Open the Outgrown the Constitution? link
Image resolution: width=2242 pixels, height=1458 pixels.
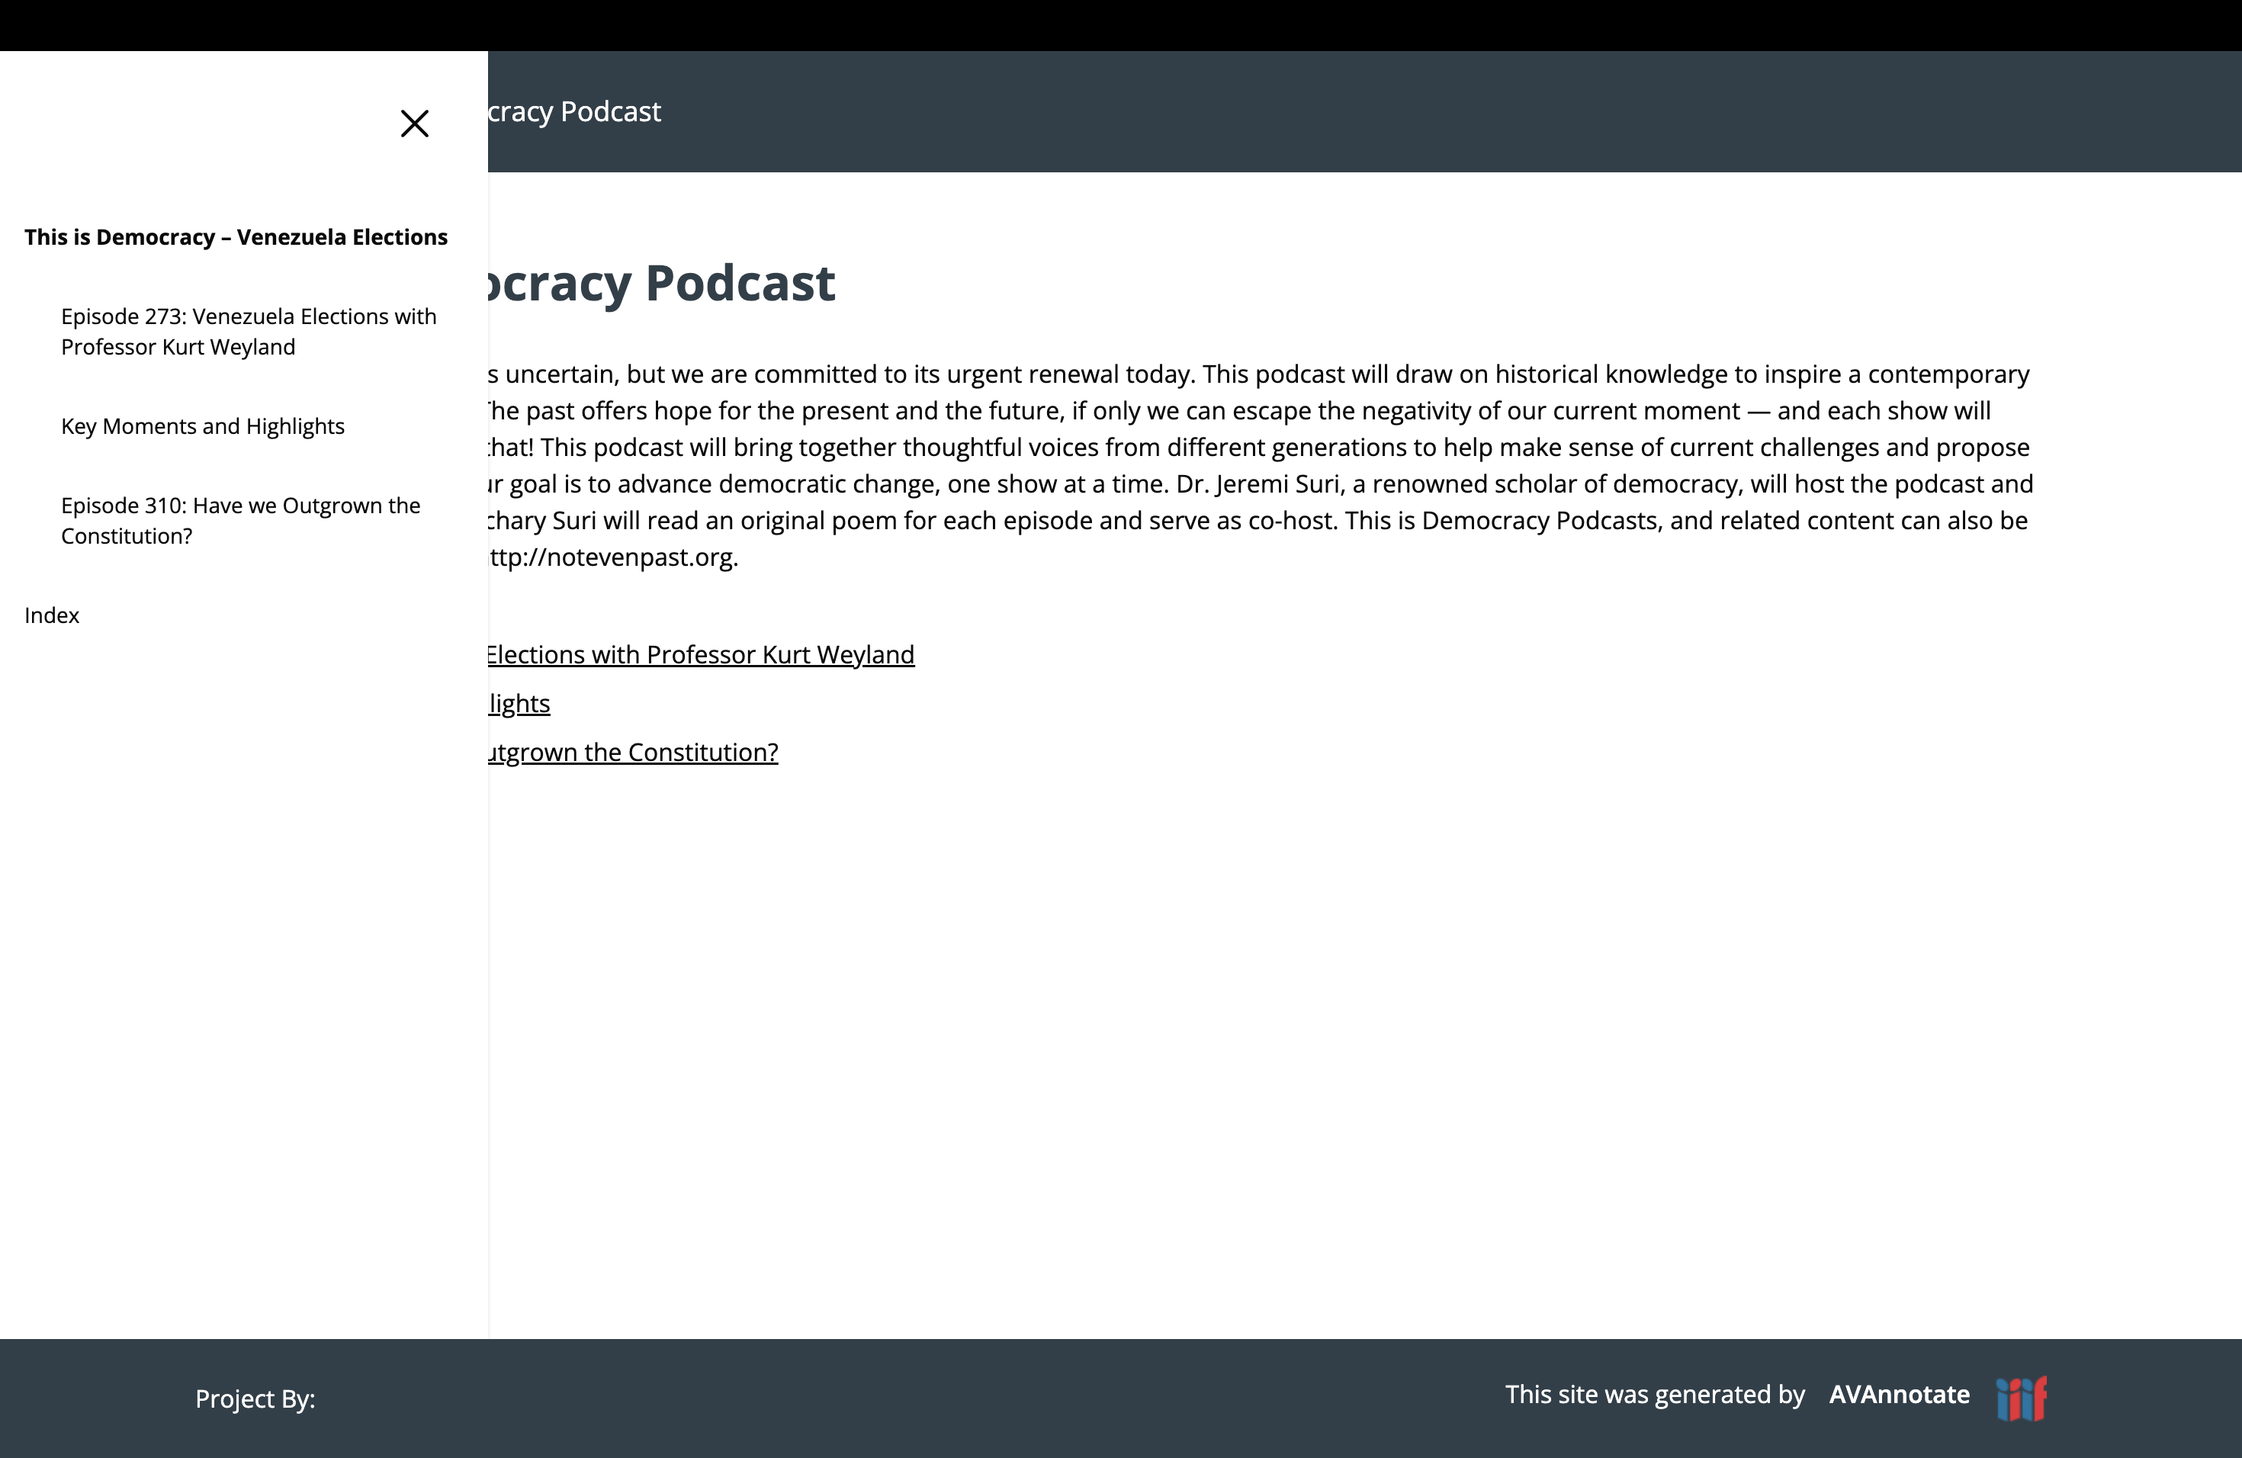point(633,753)
